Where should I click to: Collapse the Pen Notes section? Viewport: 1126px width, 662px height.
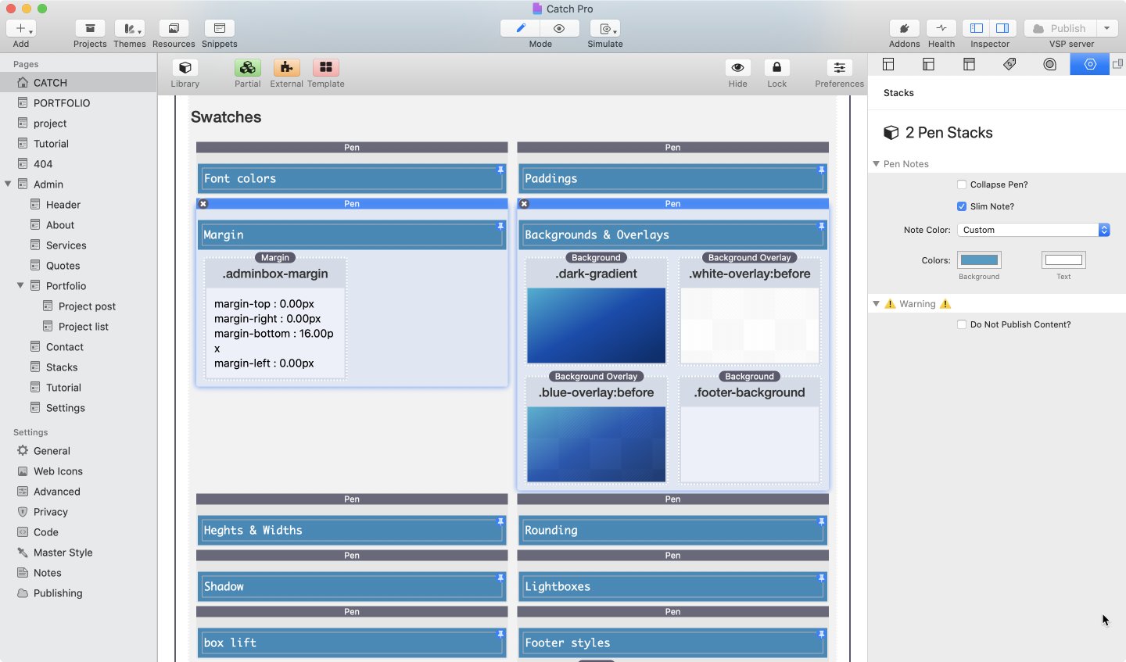876,164
